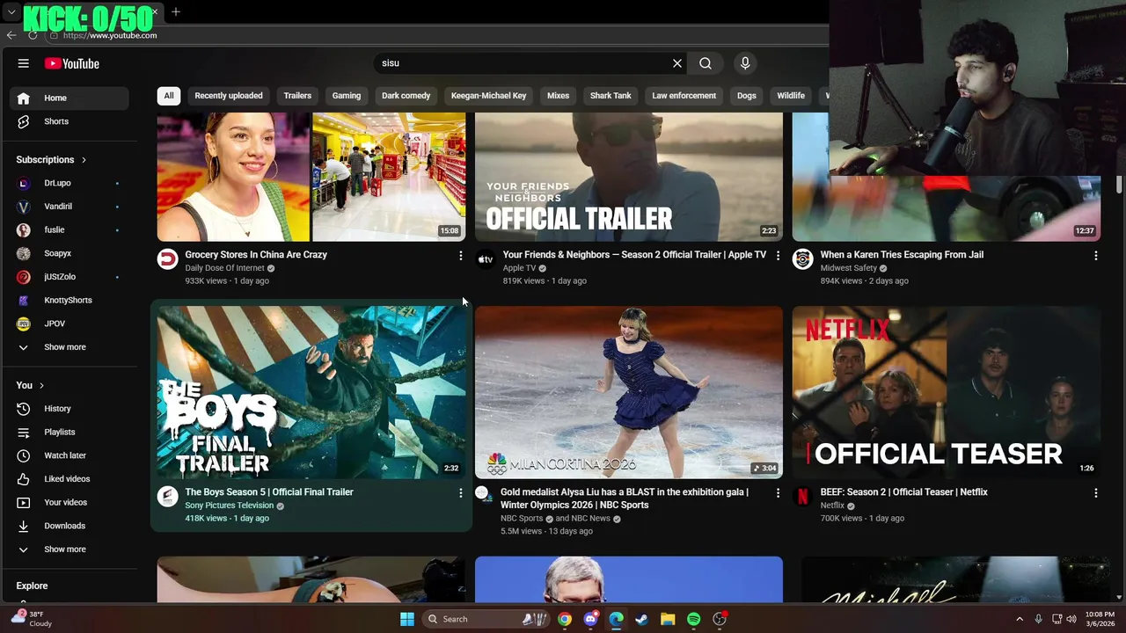The image size is (1126, 633).
Task: Select Shark Tank filter chip
Action: (x=611, y=96)
